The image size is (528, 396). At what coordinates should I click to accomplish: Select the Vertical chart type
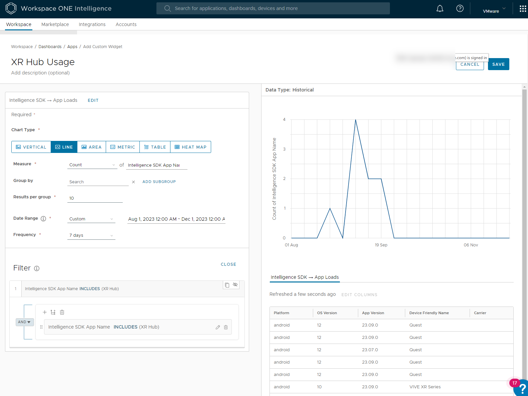tap(31, 147)
